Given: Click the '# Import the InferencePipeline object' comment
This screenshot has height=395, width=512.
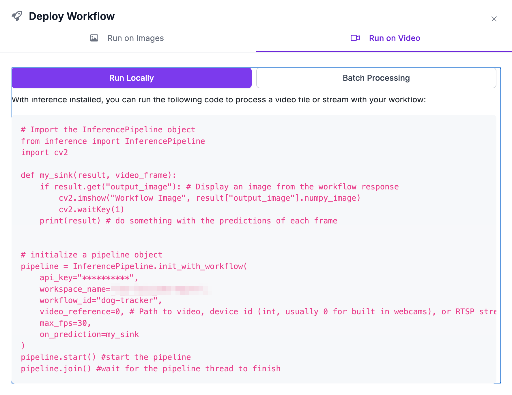Looking at the screenshot, I should pos(108,130).
